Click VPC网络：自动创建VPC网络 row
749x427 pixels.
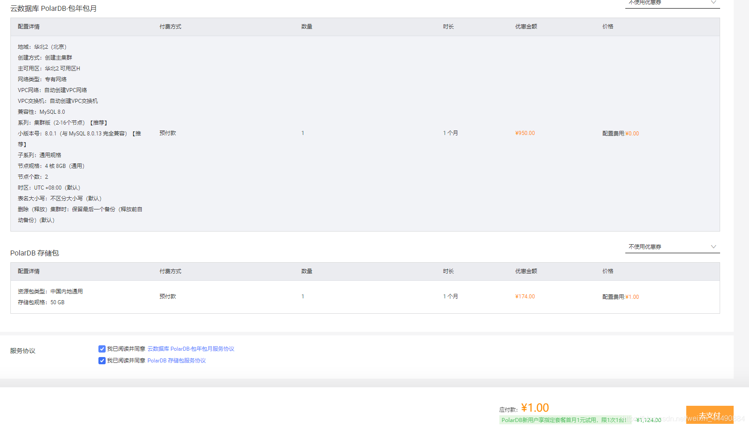pyautogui.click(x=52, y=90)
